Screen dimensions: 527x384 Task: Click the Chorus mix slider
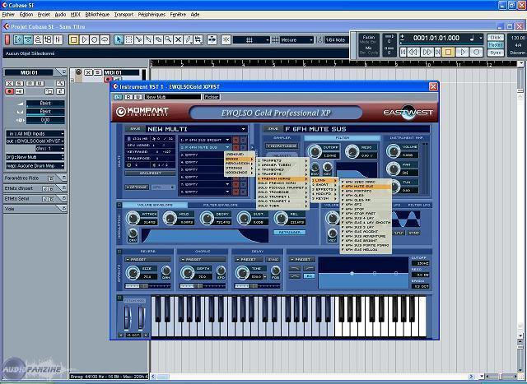203,286
